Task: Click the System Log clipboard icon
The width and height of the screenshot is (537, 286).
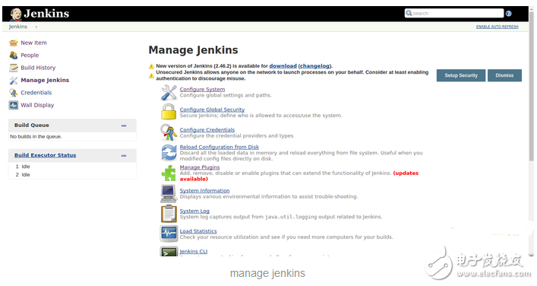Action: point(169,213)
